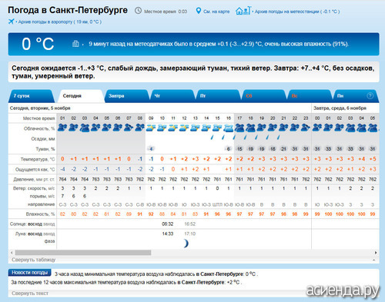Image resolution: width=385 pixels, height=302 pixels.
Task: Open Архив погоды на метеостанции link
Action: [297, 12]
